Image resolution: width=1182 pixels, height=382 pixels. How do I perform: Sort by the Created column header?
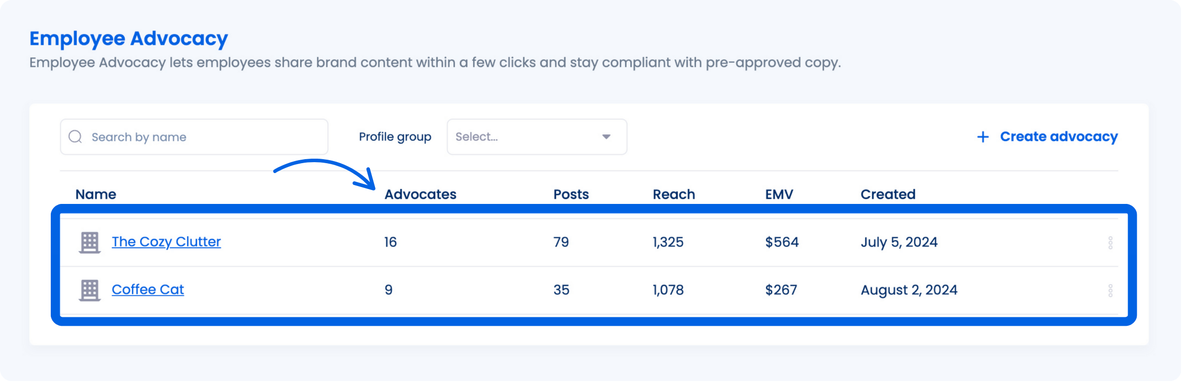[x=888, y=194]
